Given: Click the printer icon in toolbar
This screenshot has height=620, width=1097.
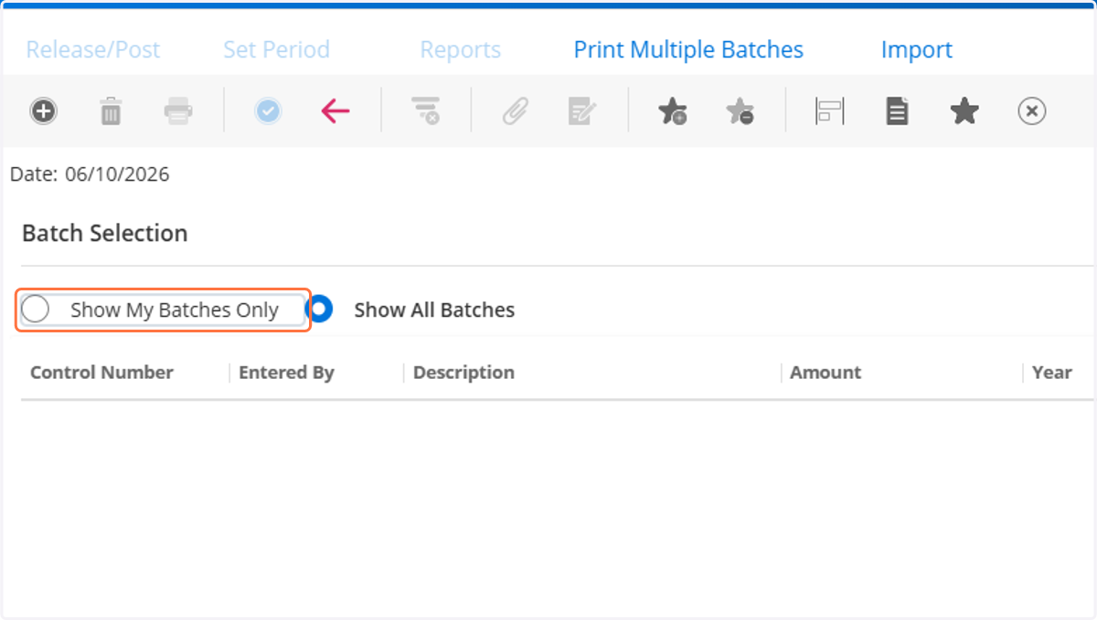Looking at the screenshot, I should (x=178, y=111).
